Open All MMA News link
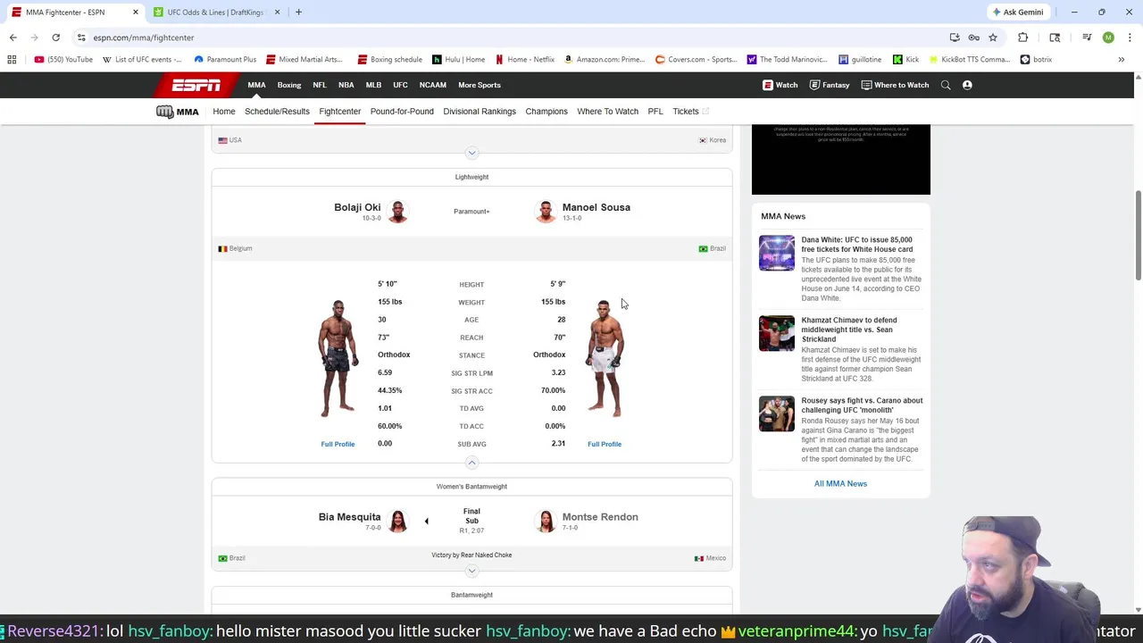 840,484
